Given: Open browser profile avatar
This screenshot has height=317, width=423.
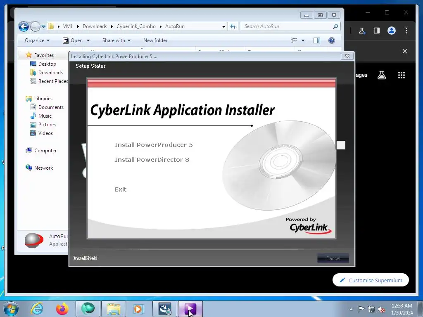Looking at the screenshot, I should [x=392, y=31].
